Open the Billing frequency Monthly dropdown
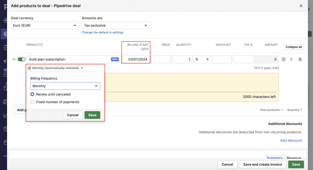Image resolution: width=313 pixels, height=170 pixels. [x=65, y=86]
